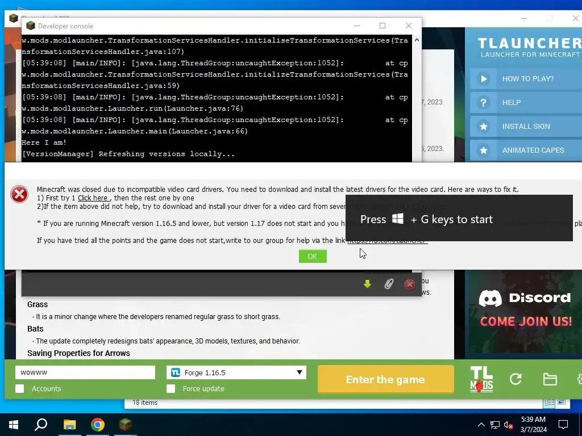The width and height of the screenshot is (582, 436).
Task: Click green download arrow in Developer console
Action: pyautogui.click(x=368, y=284)
